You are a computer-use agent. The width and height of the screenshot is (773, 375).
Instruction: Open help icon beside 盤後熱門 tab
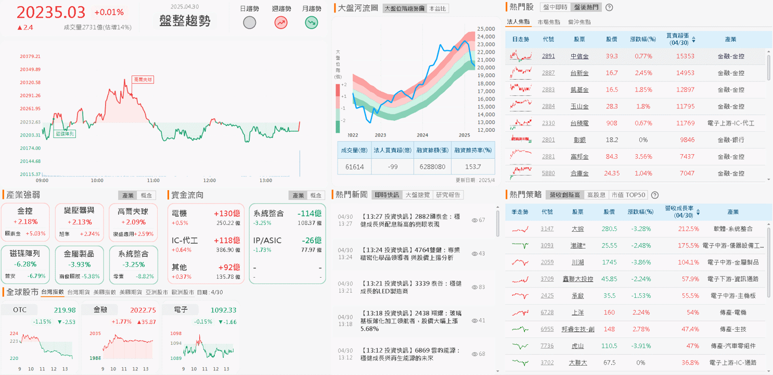pos(609,7)
